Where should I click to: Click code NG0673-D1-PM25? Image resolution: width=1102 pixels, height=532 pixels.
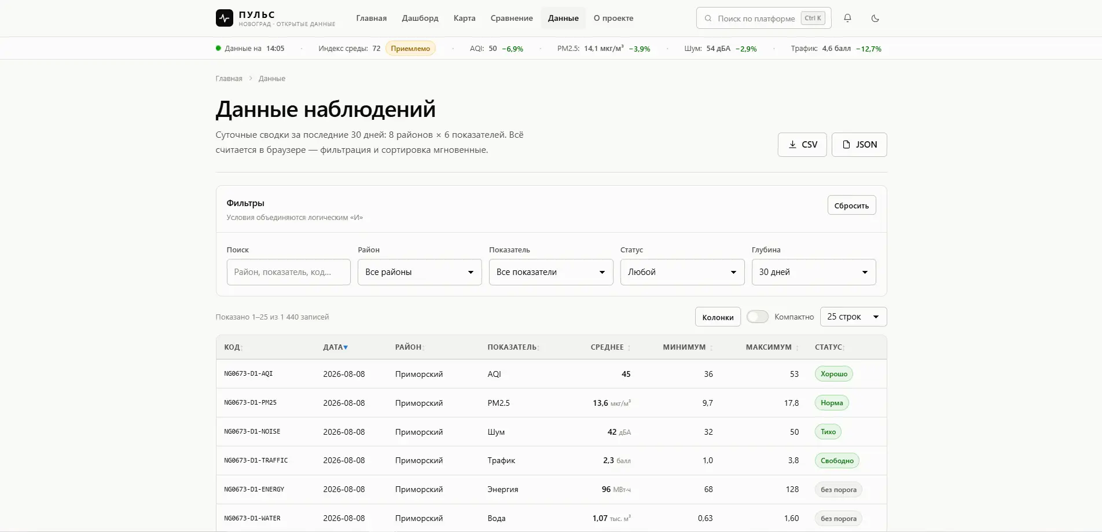pos(251,403)
